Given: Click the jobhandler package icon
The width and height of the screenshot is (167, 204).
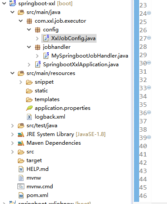Looking at the screenshot, I should (37, 47).
